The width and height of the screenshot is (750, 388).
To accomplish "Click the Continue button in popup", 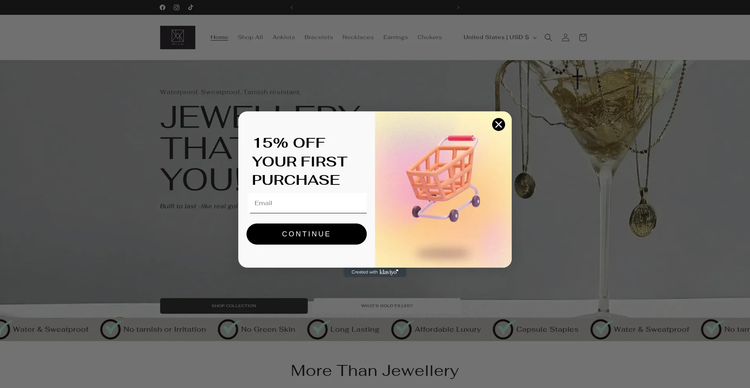I will (307, 234).
